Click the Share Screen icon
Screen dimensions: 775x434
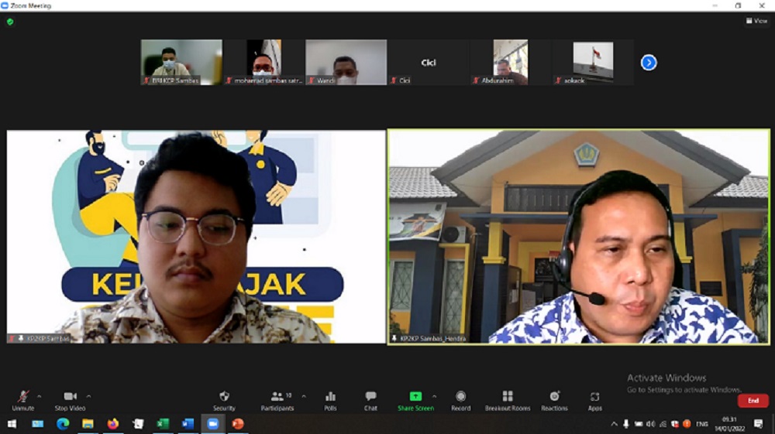tap(415, 397)
